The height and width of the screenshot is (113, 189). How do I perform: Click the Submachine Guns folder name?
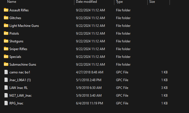pyautogui.click(x=23, y=65)
